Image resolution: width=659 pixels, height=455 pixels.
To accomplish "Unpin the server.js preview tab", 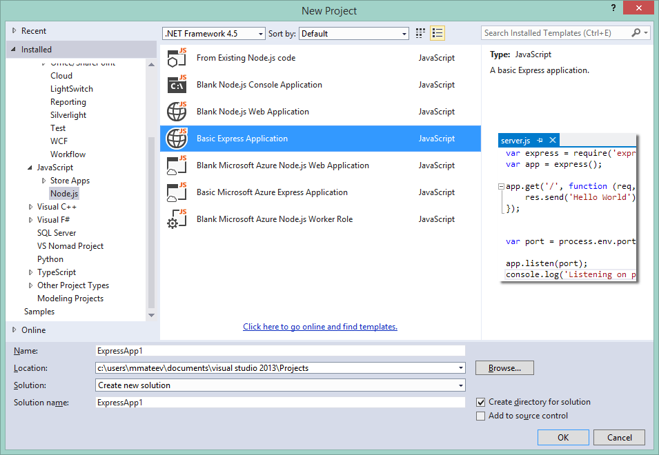I will pos(540,139).
